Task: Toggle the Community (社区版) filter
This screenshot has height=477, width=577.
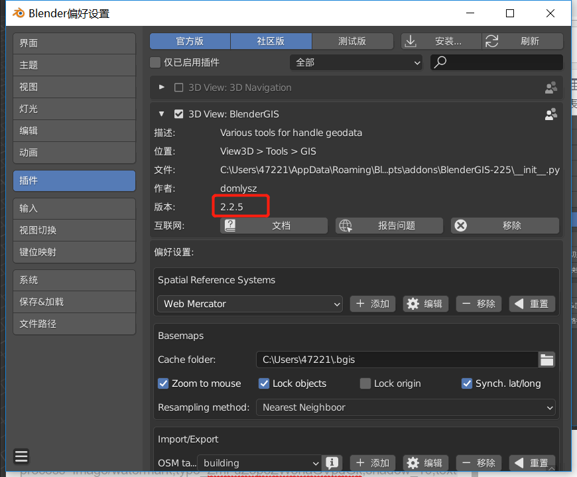Action: click(271, 41)
